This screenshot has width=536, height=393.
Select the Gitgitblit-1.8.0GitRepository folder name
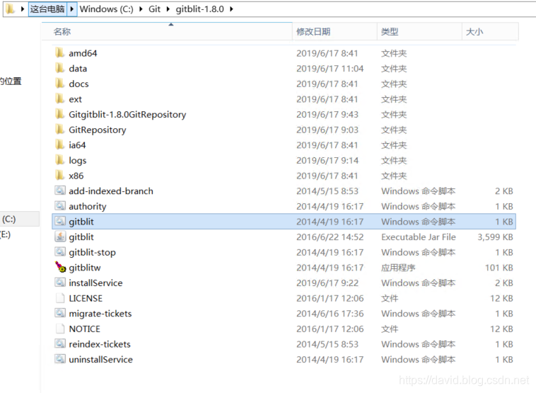127,115
